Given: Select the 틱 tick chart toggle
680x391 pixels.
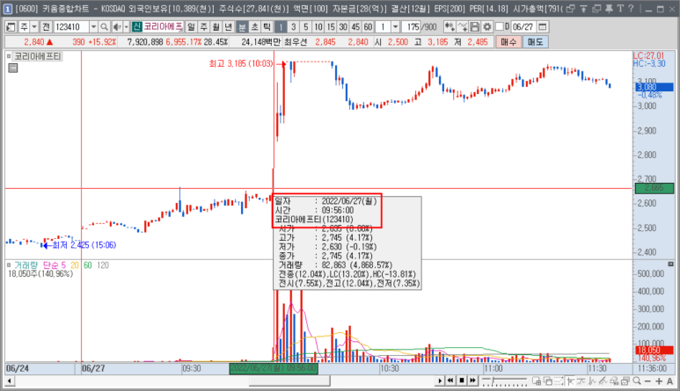Looking at the screenshot, I should (x=267, y=27).
